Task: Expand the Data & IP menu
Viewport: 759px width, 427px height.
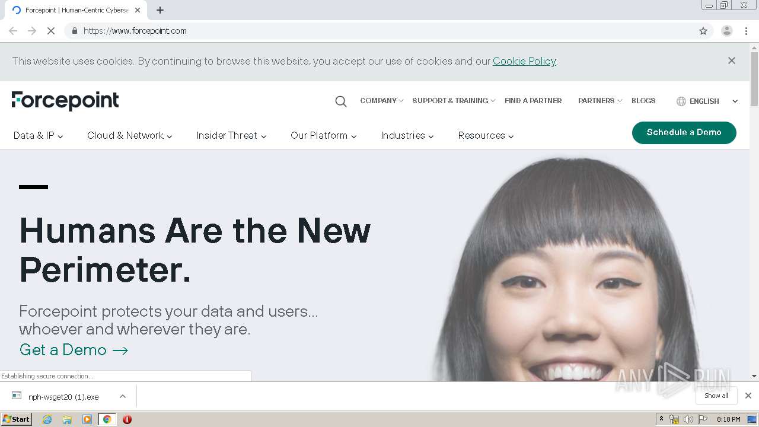Action: 39,135
